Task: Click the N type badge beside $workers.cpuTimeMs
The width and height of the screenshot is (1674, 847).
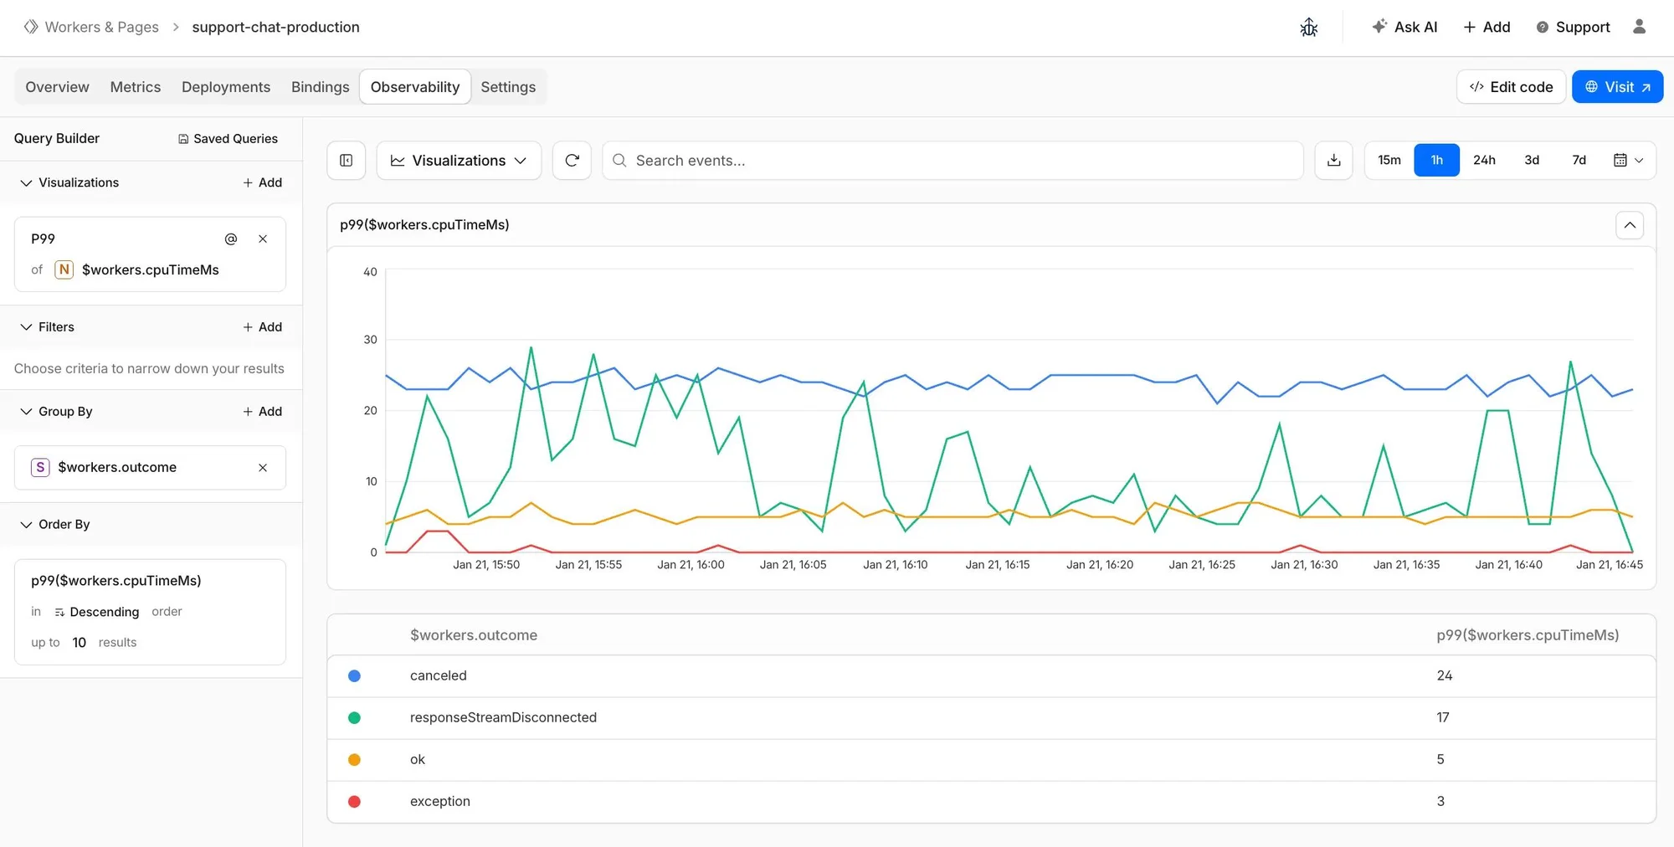Action: point(64,269)
